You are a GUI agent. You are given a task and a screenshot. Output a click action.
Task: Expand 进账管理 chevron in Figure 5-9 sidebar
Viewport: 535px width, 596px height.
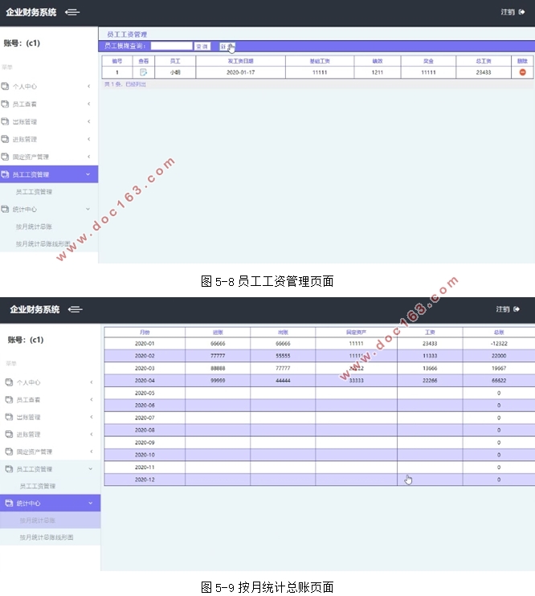point(92,434)
